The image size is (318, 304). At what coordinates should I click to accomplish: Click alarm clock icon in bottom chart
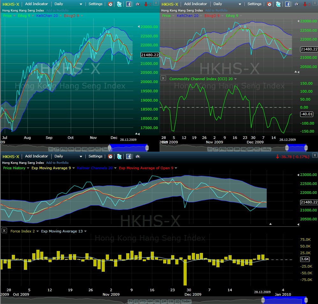click(x=110, y=156)
